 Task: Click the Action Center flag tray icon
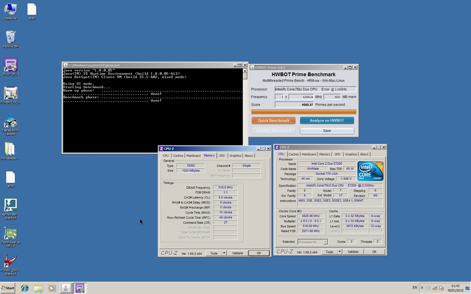[x=442, y=288]
